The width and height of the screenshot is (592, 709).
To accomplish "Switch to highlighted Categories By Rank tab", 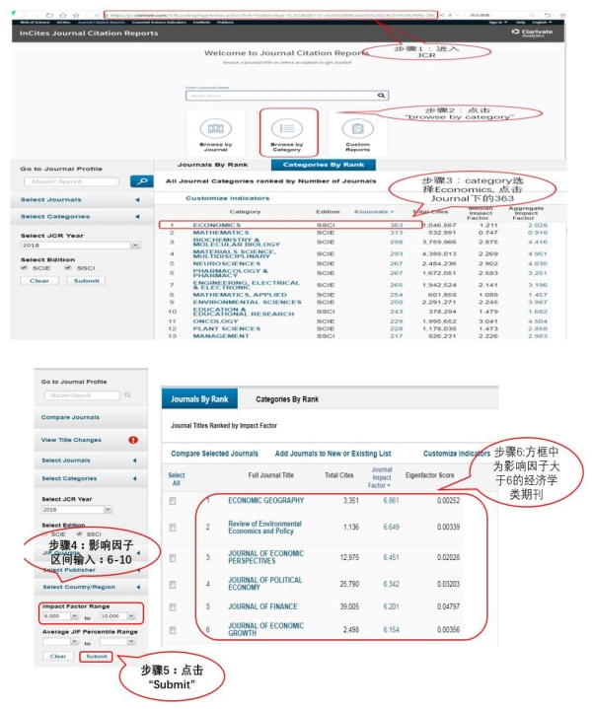I will 324,165.
